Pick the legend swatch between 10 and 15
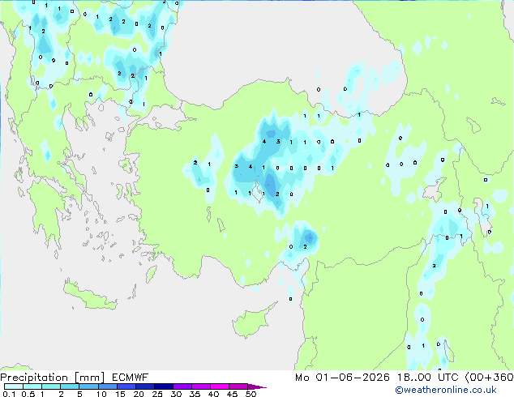514x397 pixels. [x=107, y=386]
